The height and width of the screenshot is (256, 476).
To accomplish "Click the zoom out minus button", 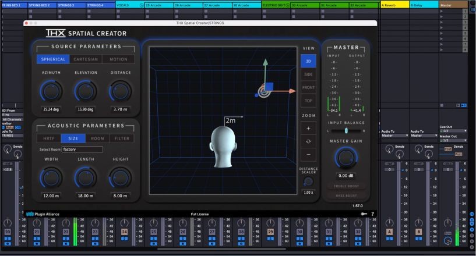I will (308, 154).
